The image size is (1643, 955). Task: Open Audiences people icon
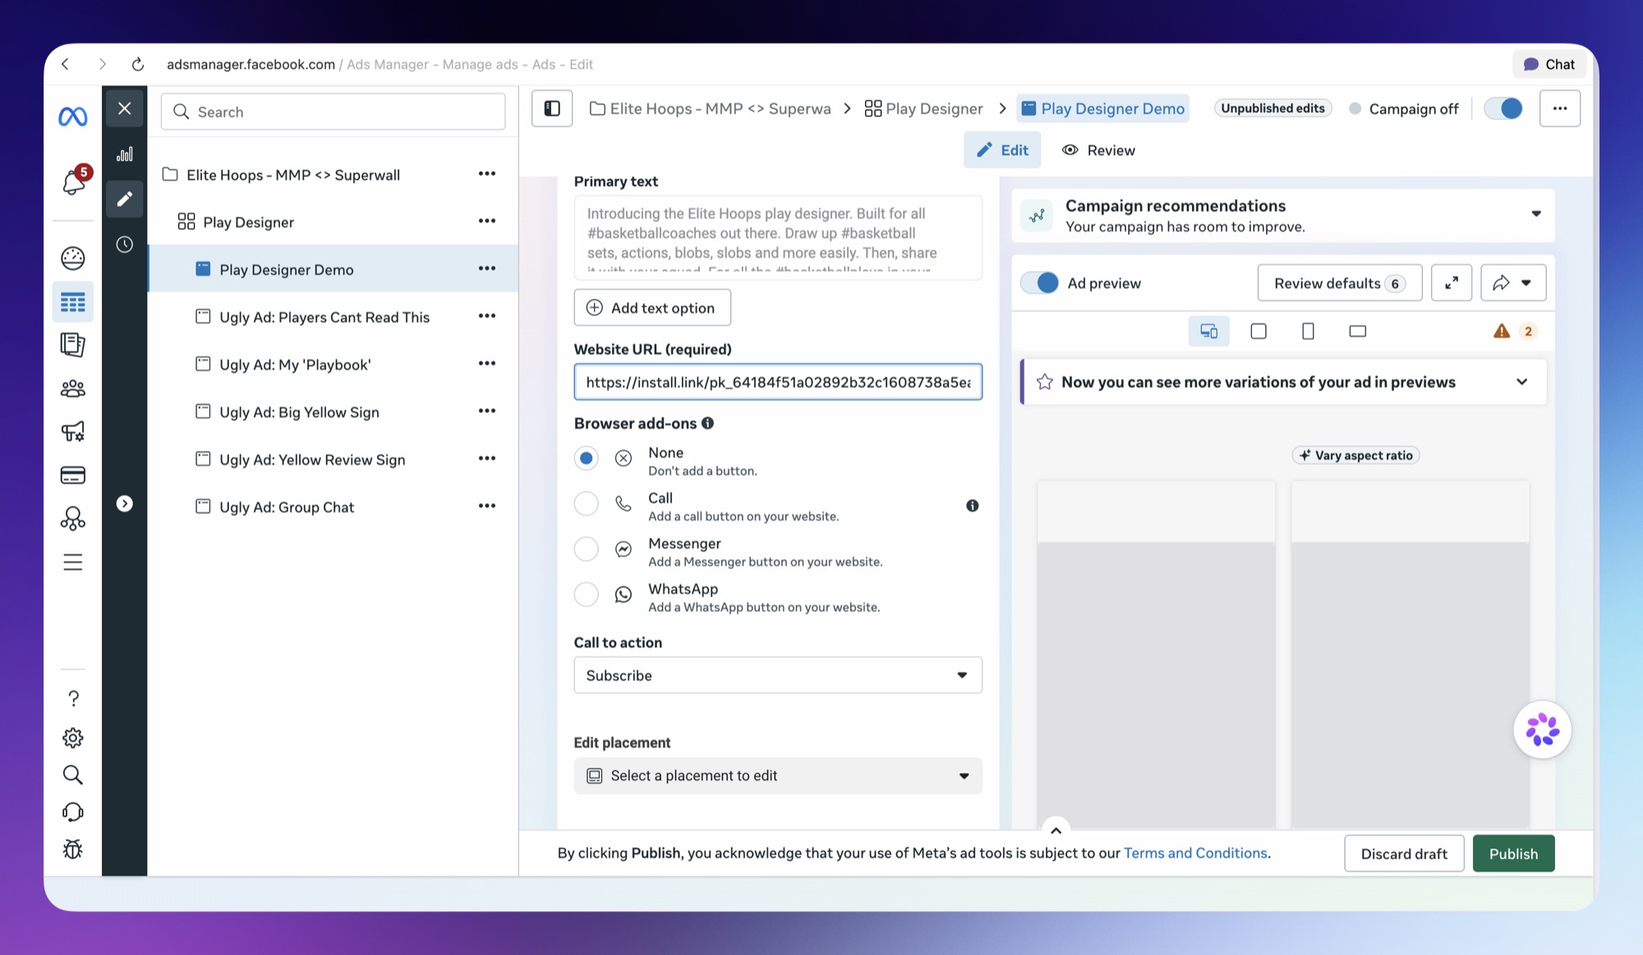[x=72, y=388]
